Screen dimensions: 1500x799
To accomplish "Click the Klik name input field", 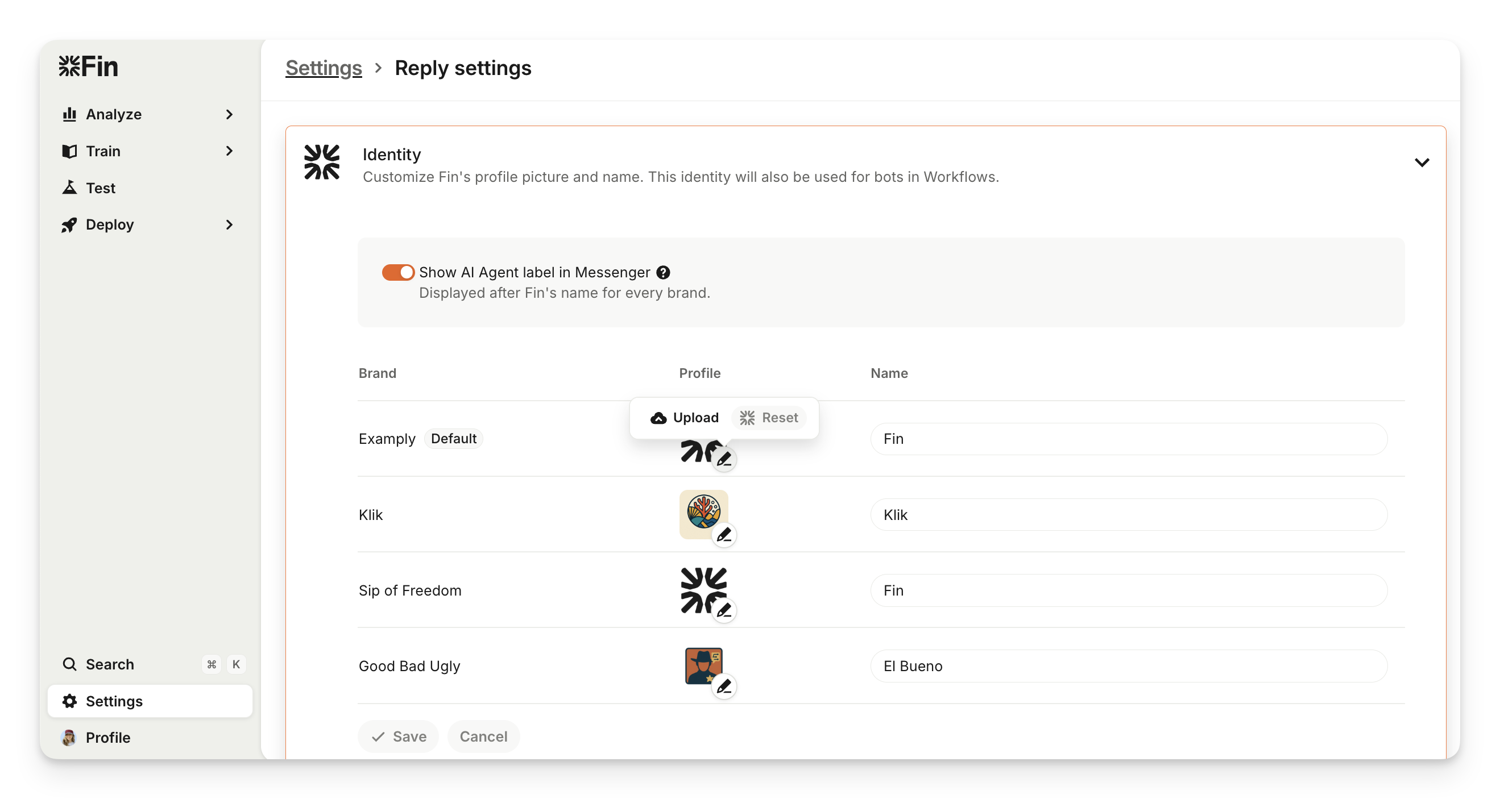I will (x=1128, y=515).
